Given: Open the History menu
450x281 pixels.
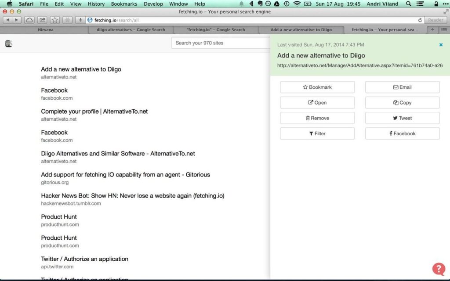Looking at the screenshot, I should coord(96,4).
